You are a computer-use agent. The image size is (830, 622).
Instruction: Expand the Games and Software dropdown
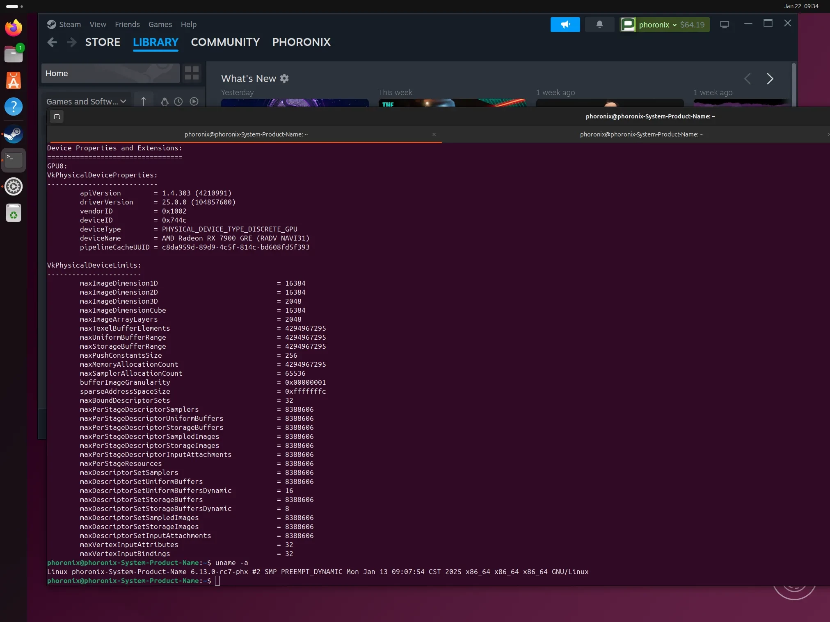tap(86, 102)
